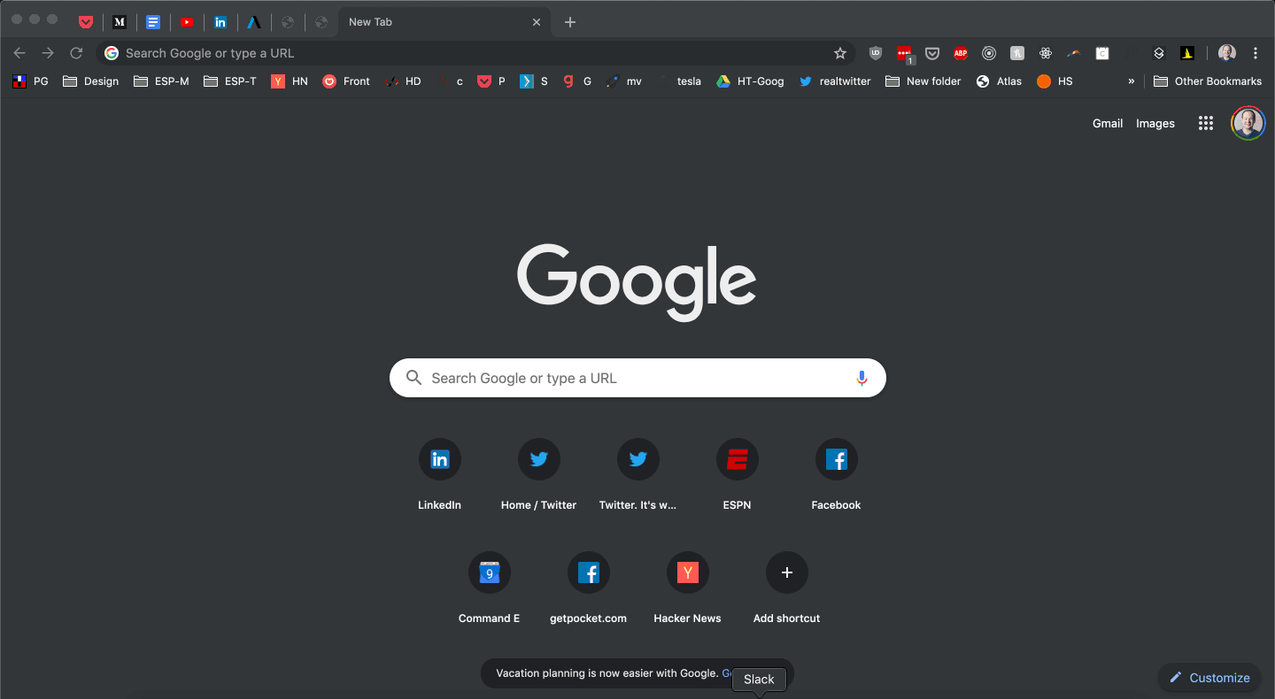1275x699 pixels.
Task: Open the Google apps grid
Action: point(1206,124)
